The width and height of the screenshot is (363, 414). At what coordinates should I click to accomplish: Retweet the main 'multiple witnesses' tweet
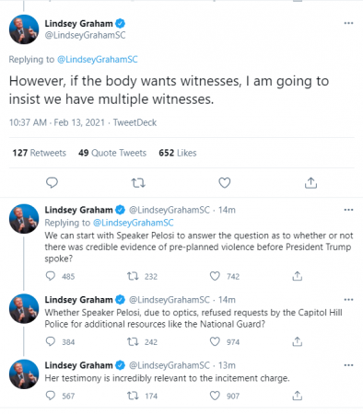138,183
